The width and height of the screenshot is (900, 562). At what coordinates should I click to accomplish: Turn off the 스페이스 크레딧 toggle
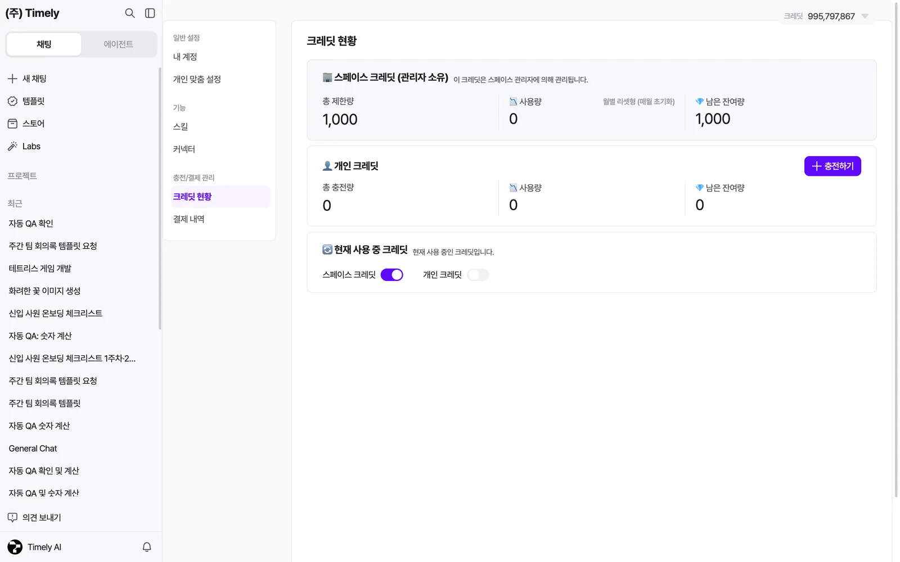click(x=392, y=275)
